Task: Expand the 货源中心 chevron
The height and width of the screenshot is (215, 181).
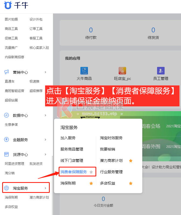Action: point(45,154)
